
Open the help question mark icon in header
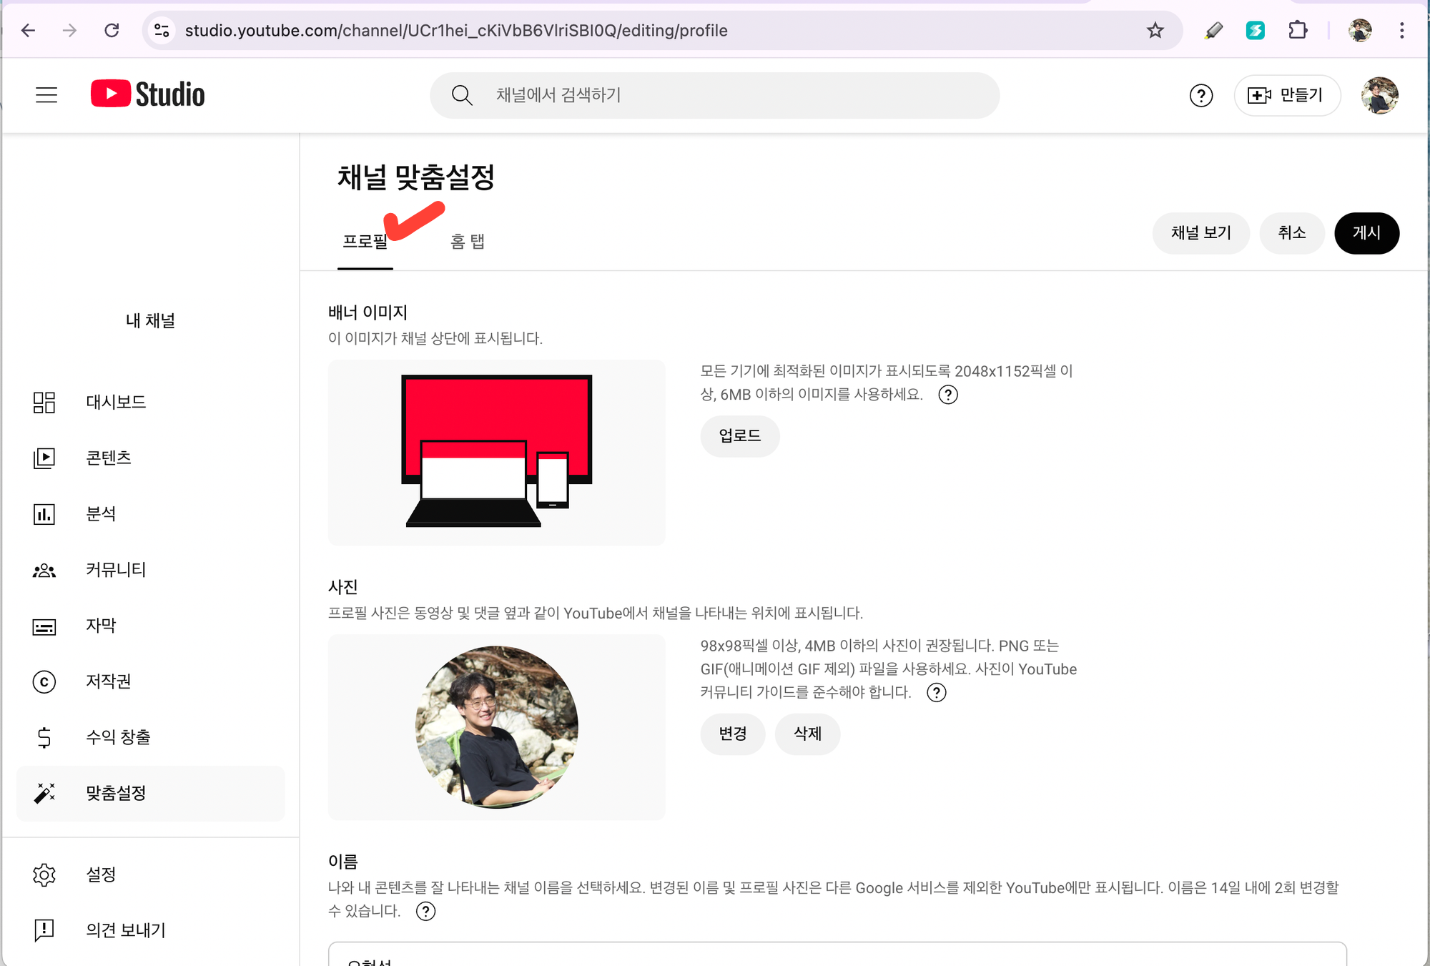coord(1201,95)
